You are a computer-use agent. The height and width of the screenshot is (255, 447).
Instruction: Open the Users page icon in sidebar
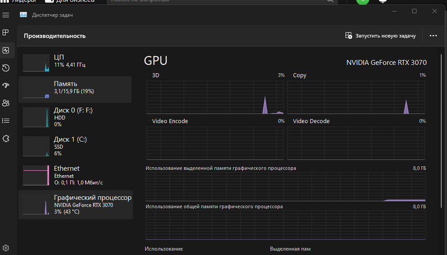tap(6, 103)
